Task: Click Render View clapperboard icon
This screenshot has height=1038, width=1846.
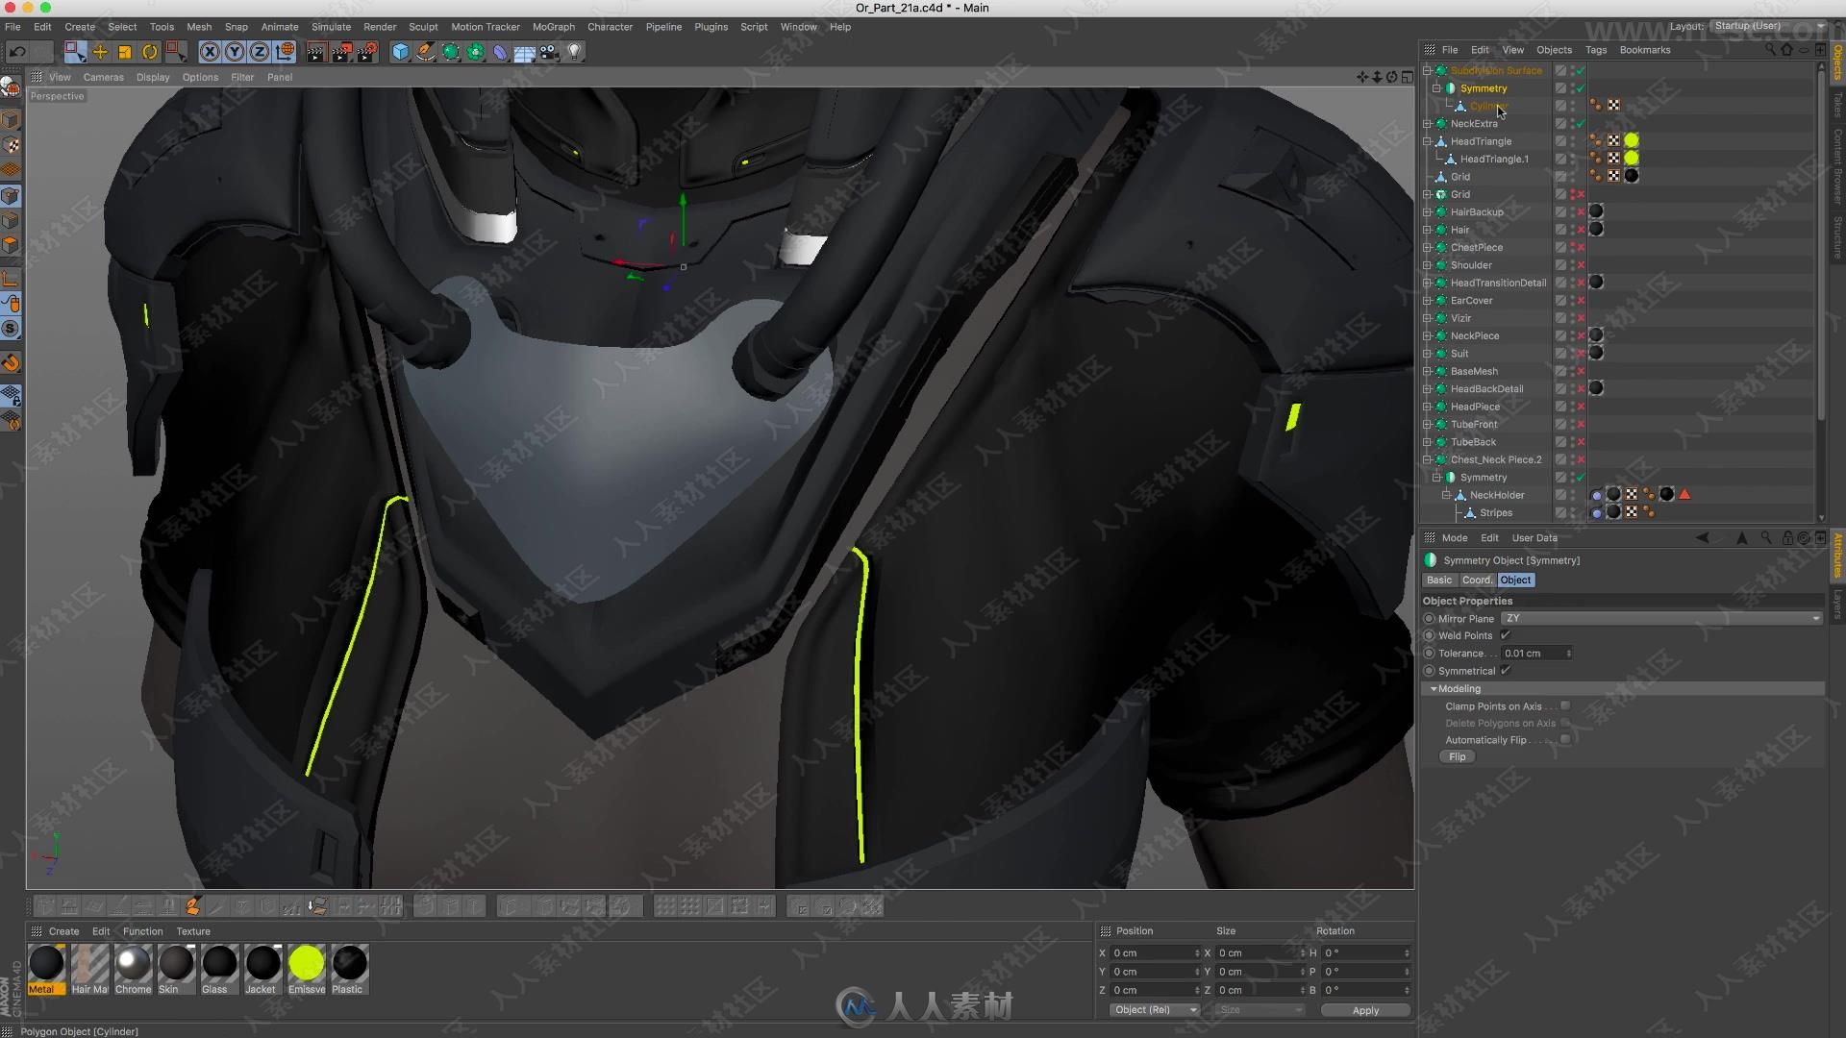Action: pyautogui.click(x=317, y=52)
